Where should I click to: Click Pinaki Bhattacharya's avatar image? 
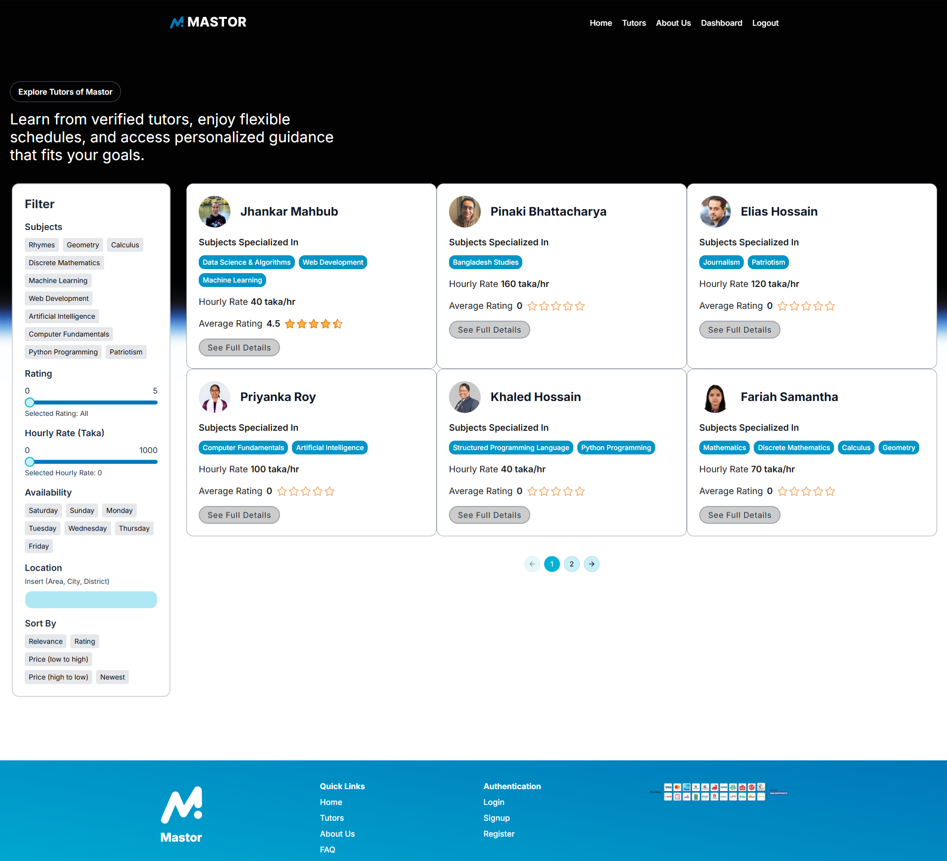tap(464, 212)
